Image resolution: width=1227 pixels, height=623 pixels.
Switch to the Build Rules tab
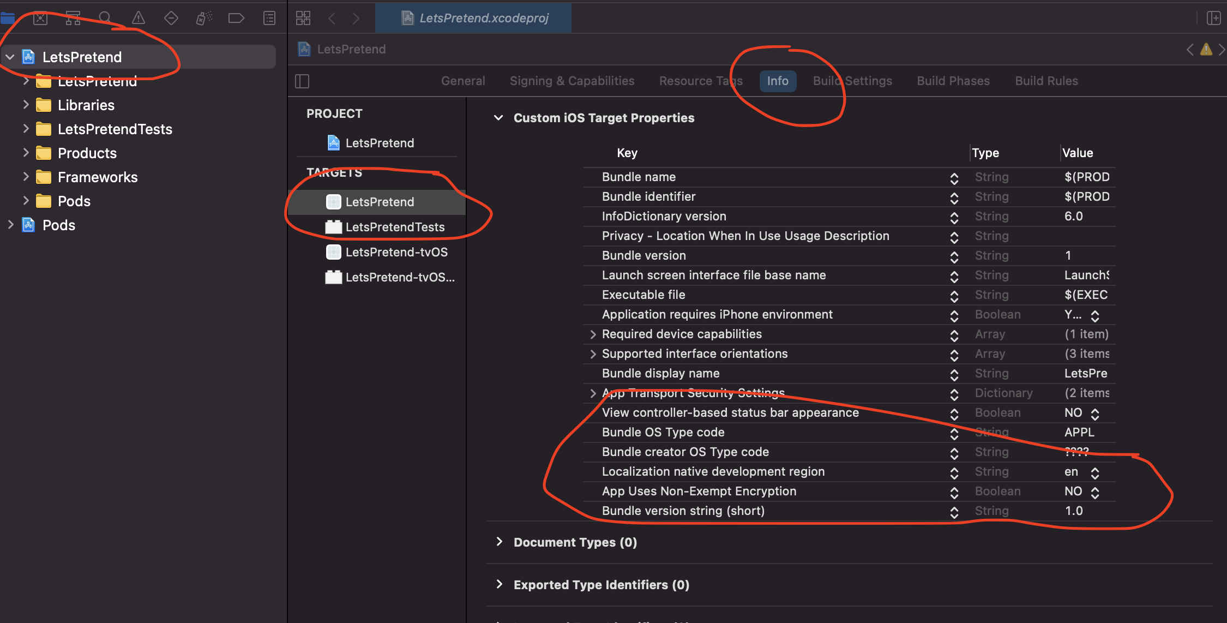(x=1046, y=81)
